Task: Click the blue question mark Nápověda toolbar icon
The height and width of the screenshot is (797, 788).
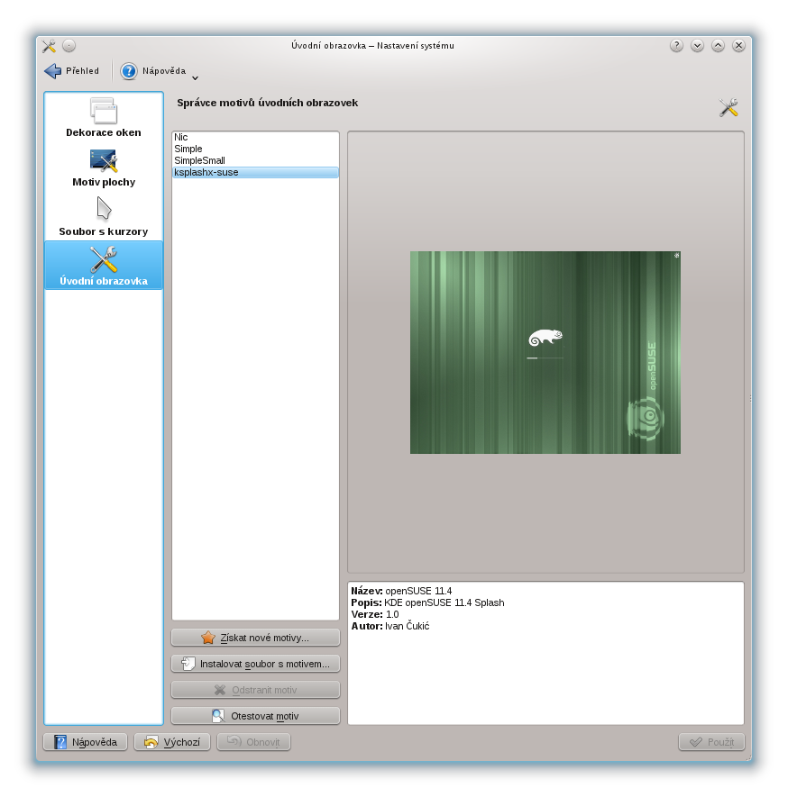Action: (x=129, y=71)
